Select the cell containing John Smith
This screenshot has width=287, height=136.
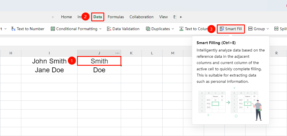click(49, 61)
